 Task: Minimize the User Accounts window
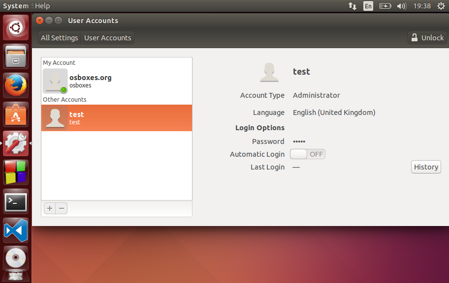pos(49,20)
